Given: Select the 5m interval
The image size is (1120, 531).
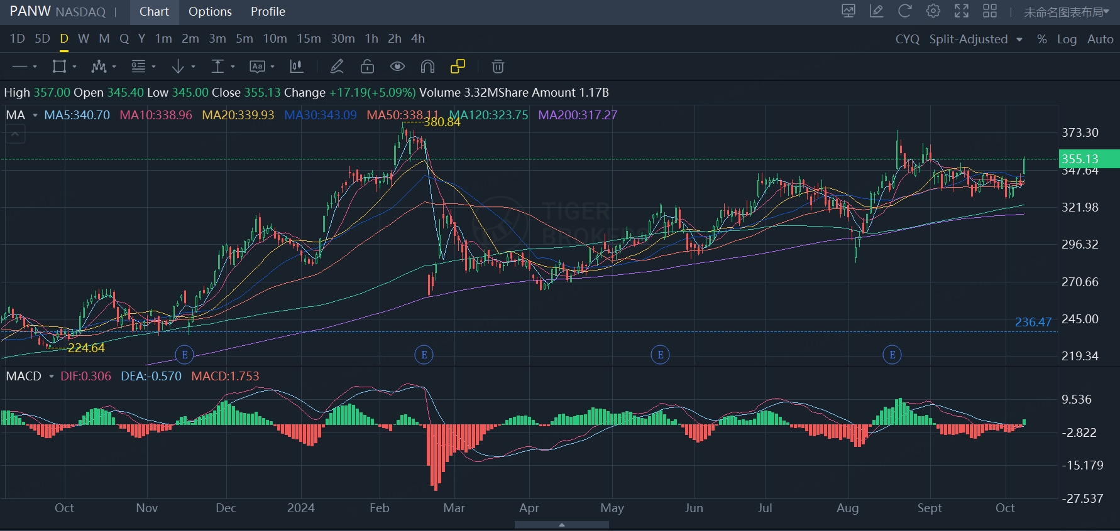Looking at the screenshot, I should click(x=244, y=39).
